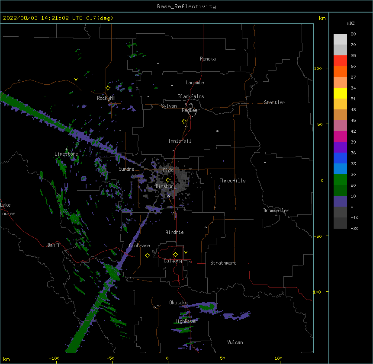This screenshot has height=364, width=373.
Task: Click the yellow diamond marker above Calgary label
Action: point(175,255)
